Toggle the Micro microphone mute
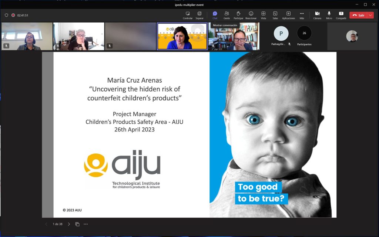The height and width of the screenshot is (237, 379). click(329, 15)
